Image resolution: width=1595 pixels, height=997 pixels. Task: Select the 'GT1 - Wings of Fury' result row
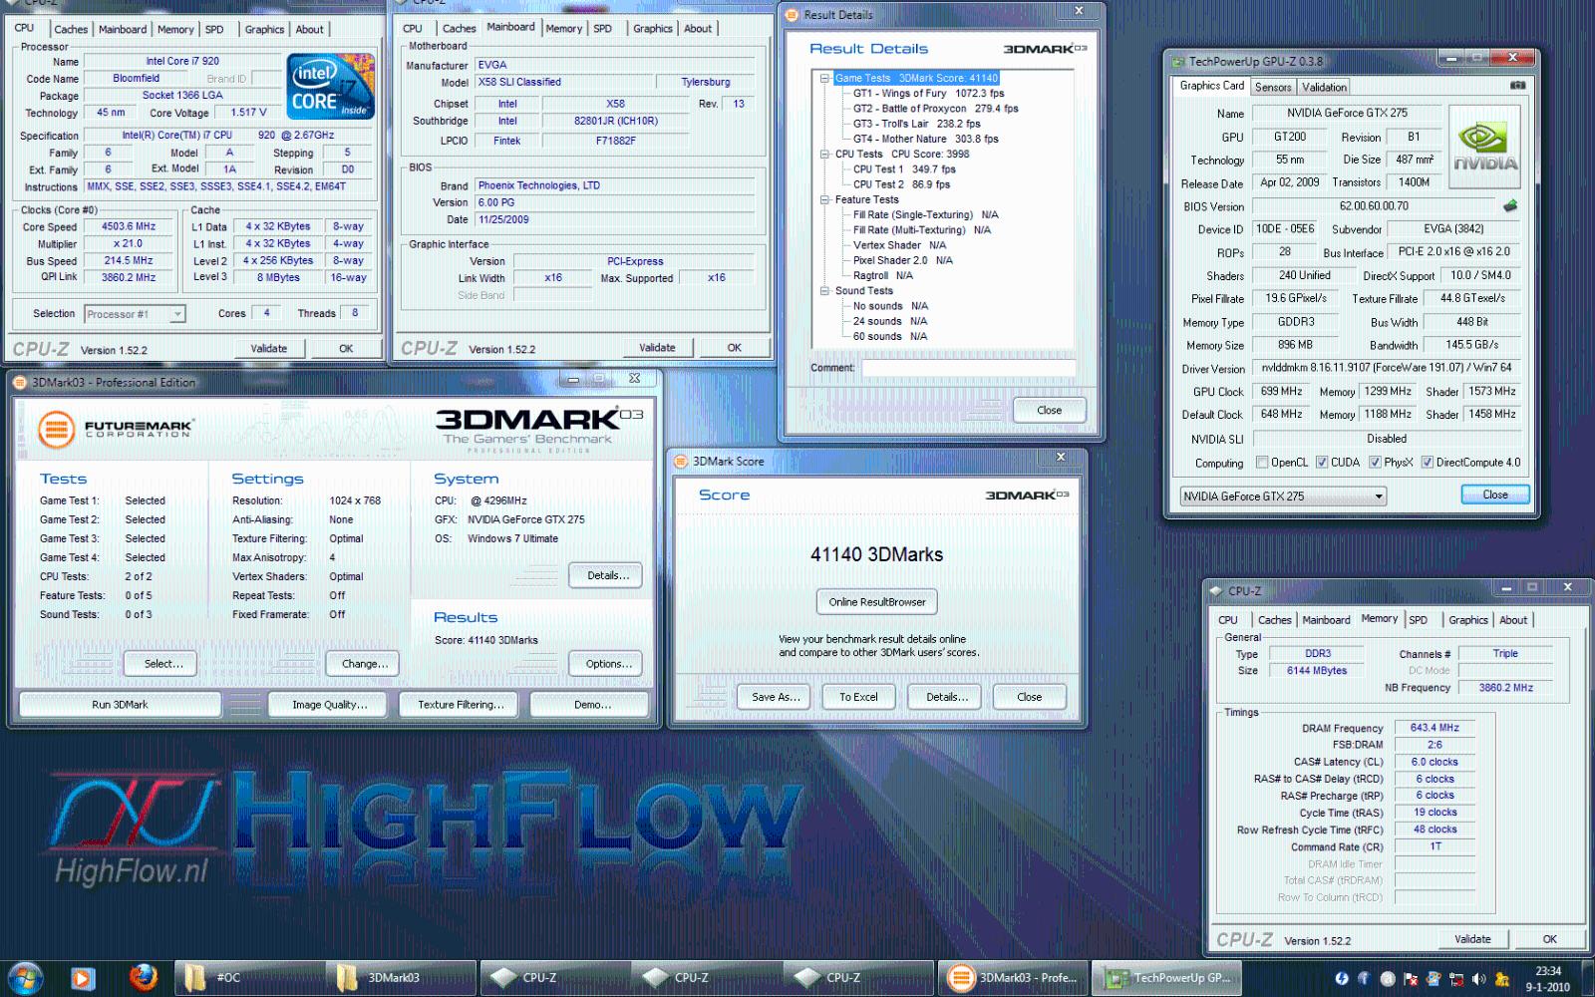tap(929, 93)
